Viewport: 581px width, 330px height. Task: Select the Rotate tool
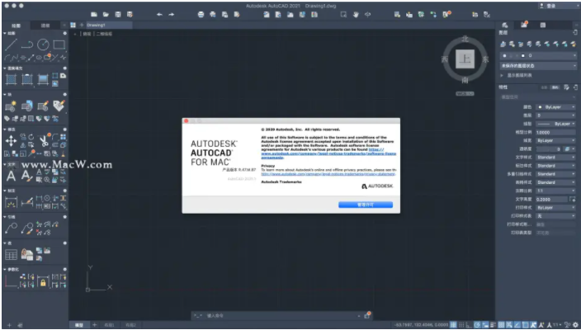click(x=31, y=137)
